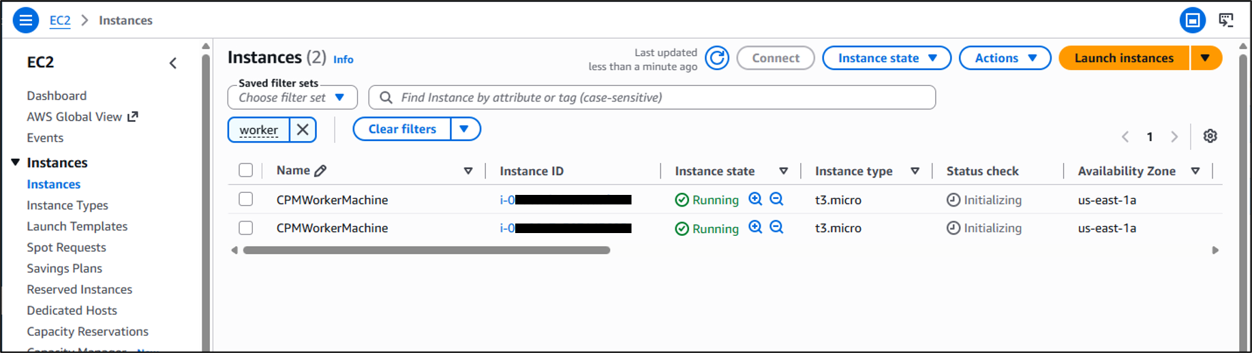Viewport: 1252px width, 353px height.
Task: Open the first row instance ID link
Action: coord(565,200)
